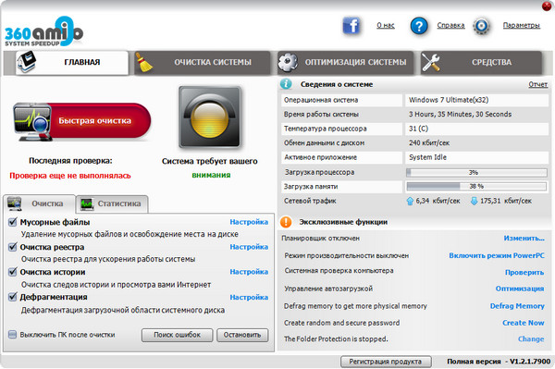Click 'Планировщик отключен' status text

coord(320,238)
